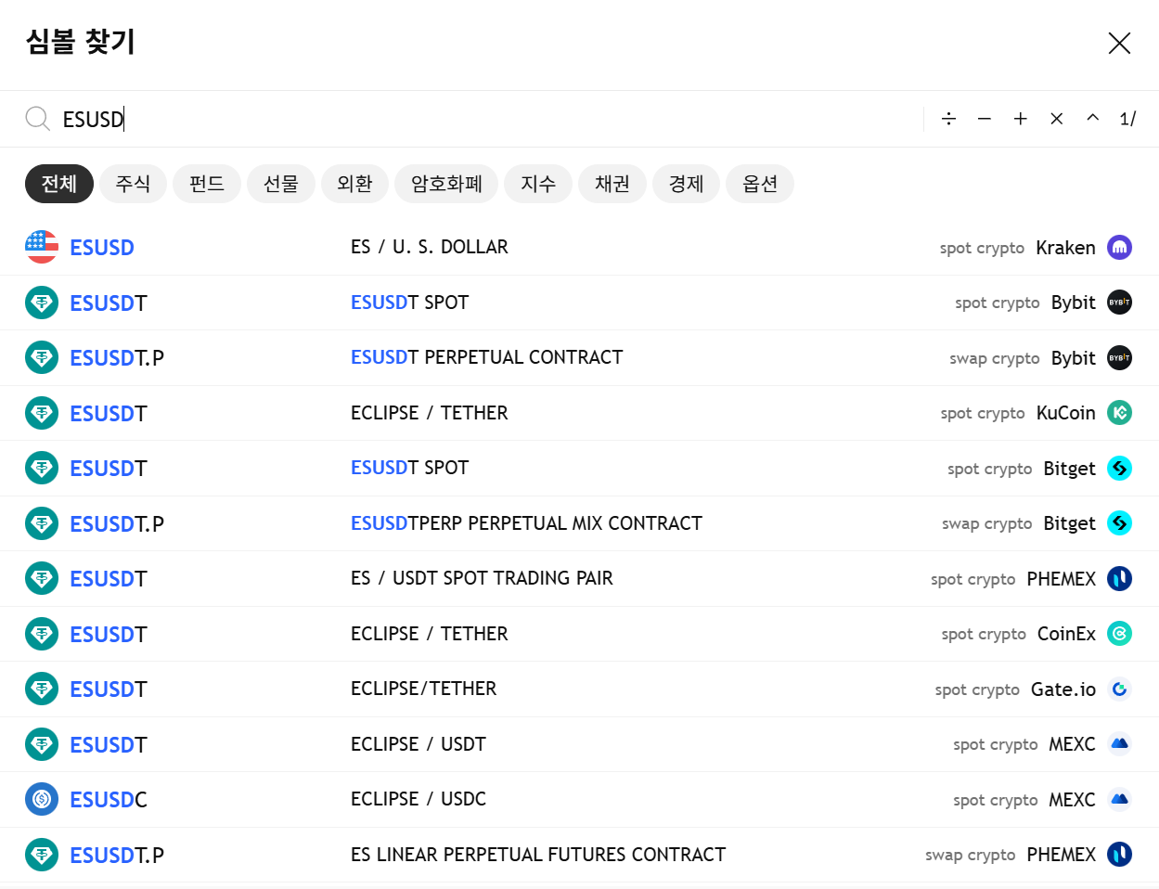Click MEXC logo in ECLIPSE / USDT row
Image resolution: width=1159 pixels, height=889 pixels.
point(1120,744)
